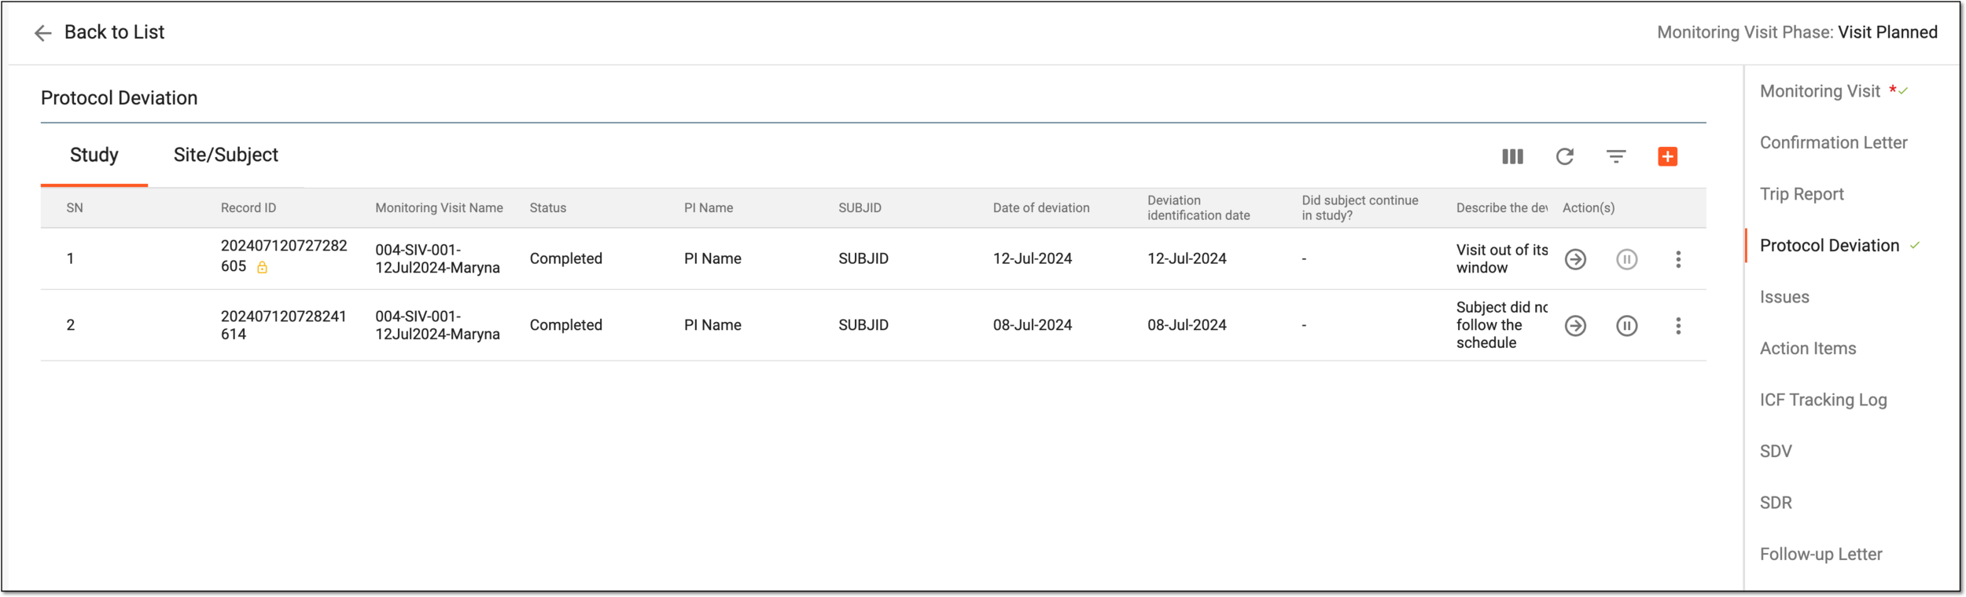
Task: Open Trip Report section
Action: coord(1802,194)
